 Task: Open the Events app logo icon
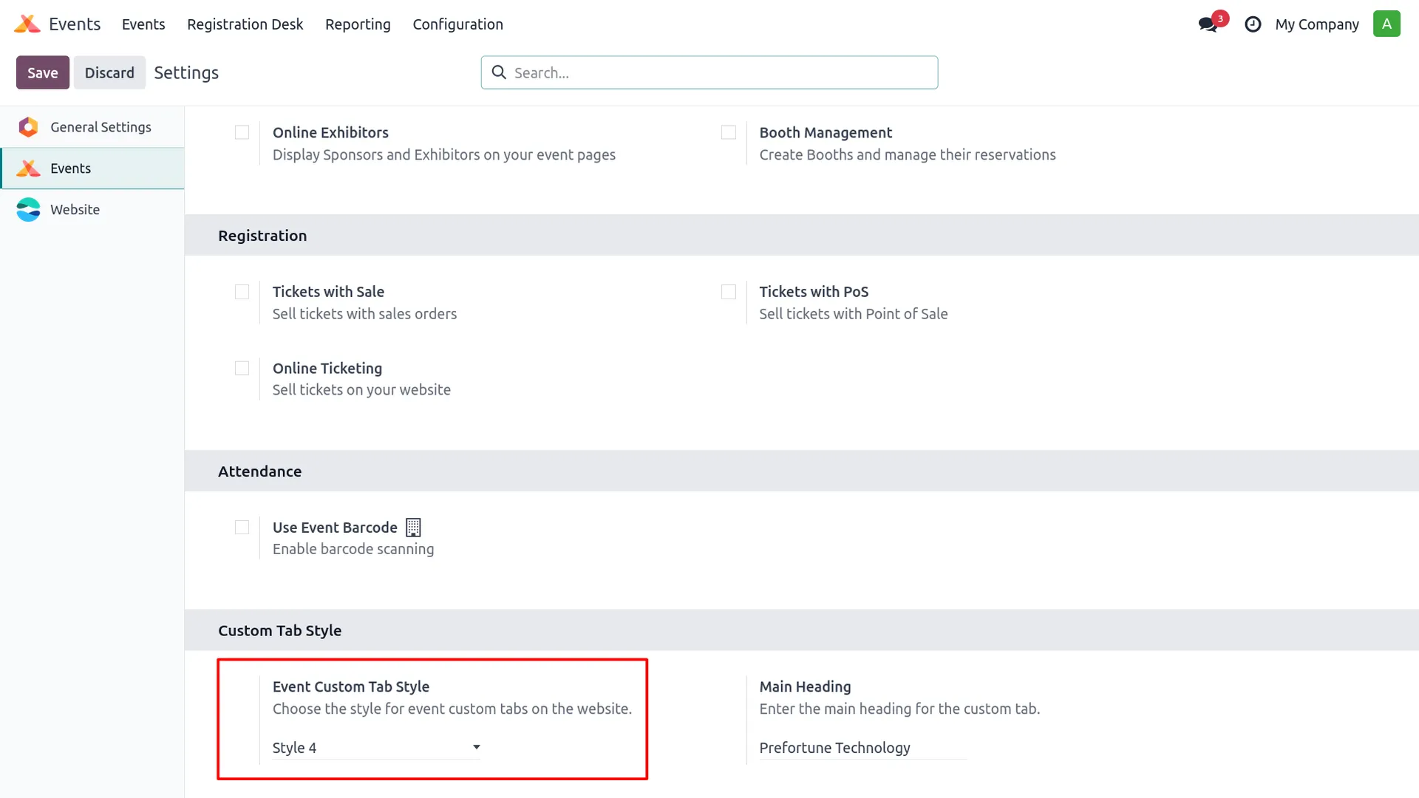pyautogui.click(x=27, y=24)
